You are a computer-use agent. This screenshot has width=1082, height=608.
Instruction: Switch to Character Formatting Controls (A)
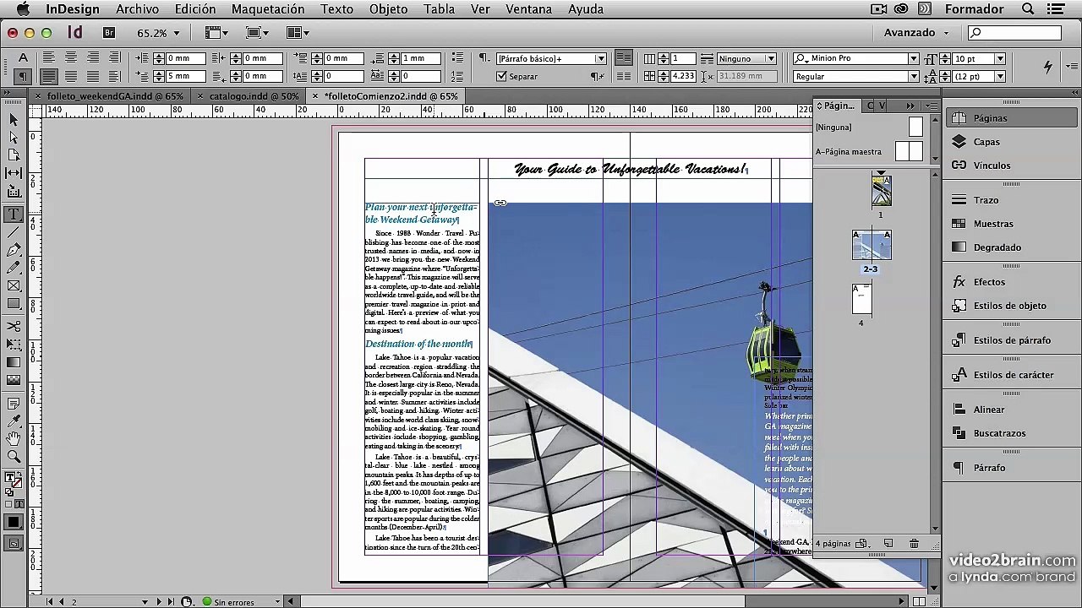(23, 58)
